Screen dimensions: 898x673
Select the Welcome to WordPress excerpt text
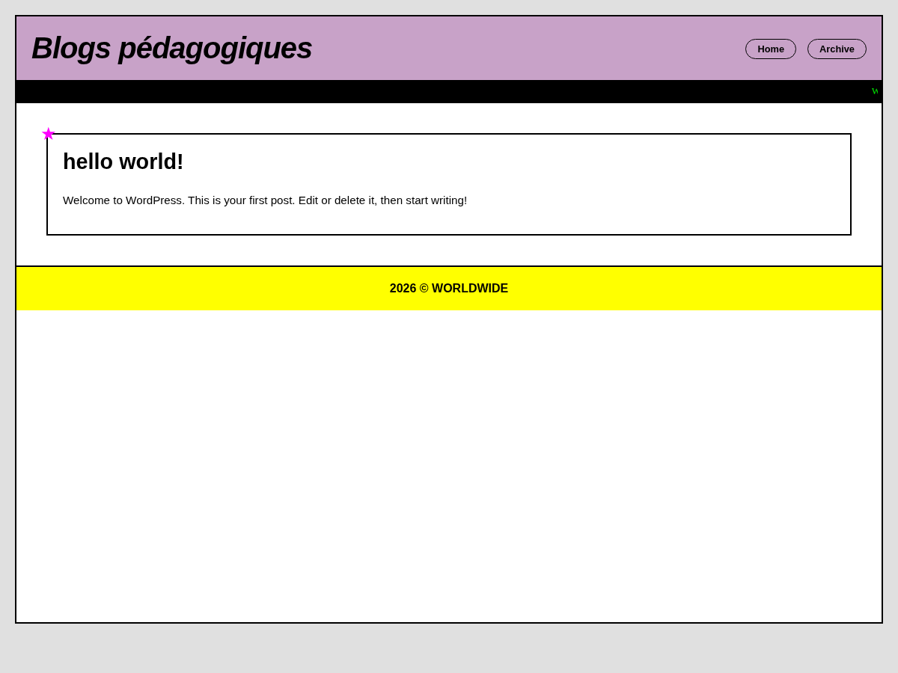point(265,200)
